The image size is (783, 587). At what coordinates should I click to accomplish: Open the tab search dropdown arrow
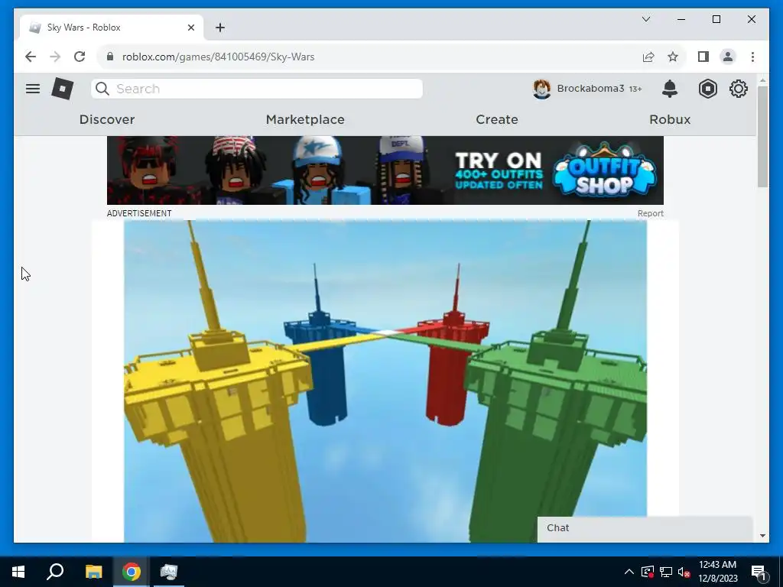coord(645,19)
